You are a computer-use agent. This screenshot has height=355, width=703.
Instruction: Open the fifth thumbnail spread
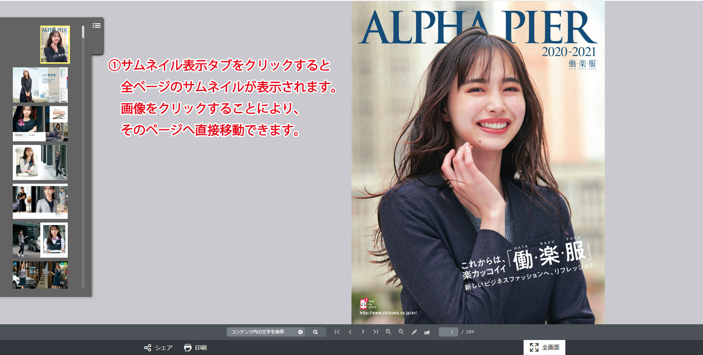coord(40,201)
